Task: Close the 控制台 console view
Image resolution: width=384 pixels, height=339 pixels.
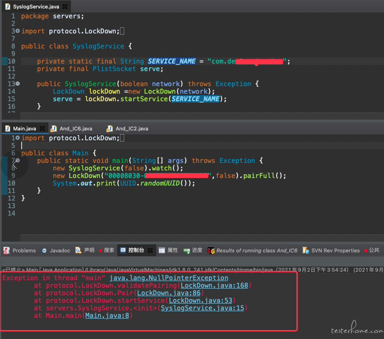Action: coord(150,250)
